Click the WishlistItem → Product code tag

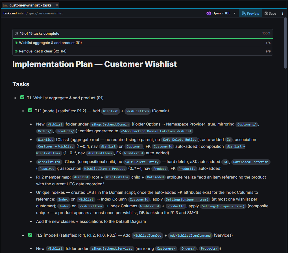click(x=104, y=169)
